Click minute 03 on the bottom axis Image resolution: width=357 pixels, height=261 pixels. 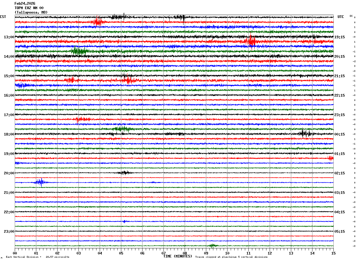click(78, 253)
